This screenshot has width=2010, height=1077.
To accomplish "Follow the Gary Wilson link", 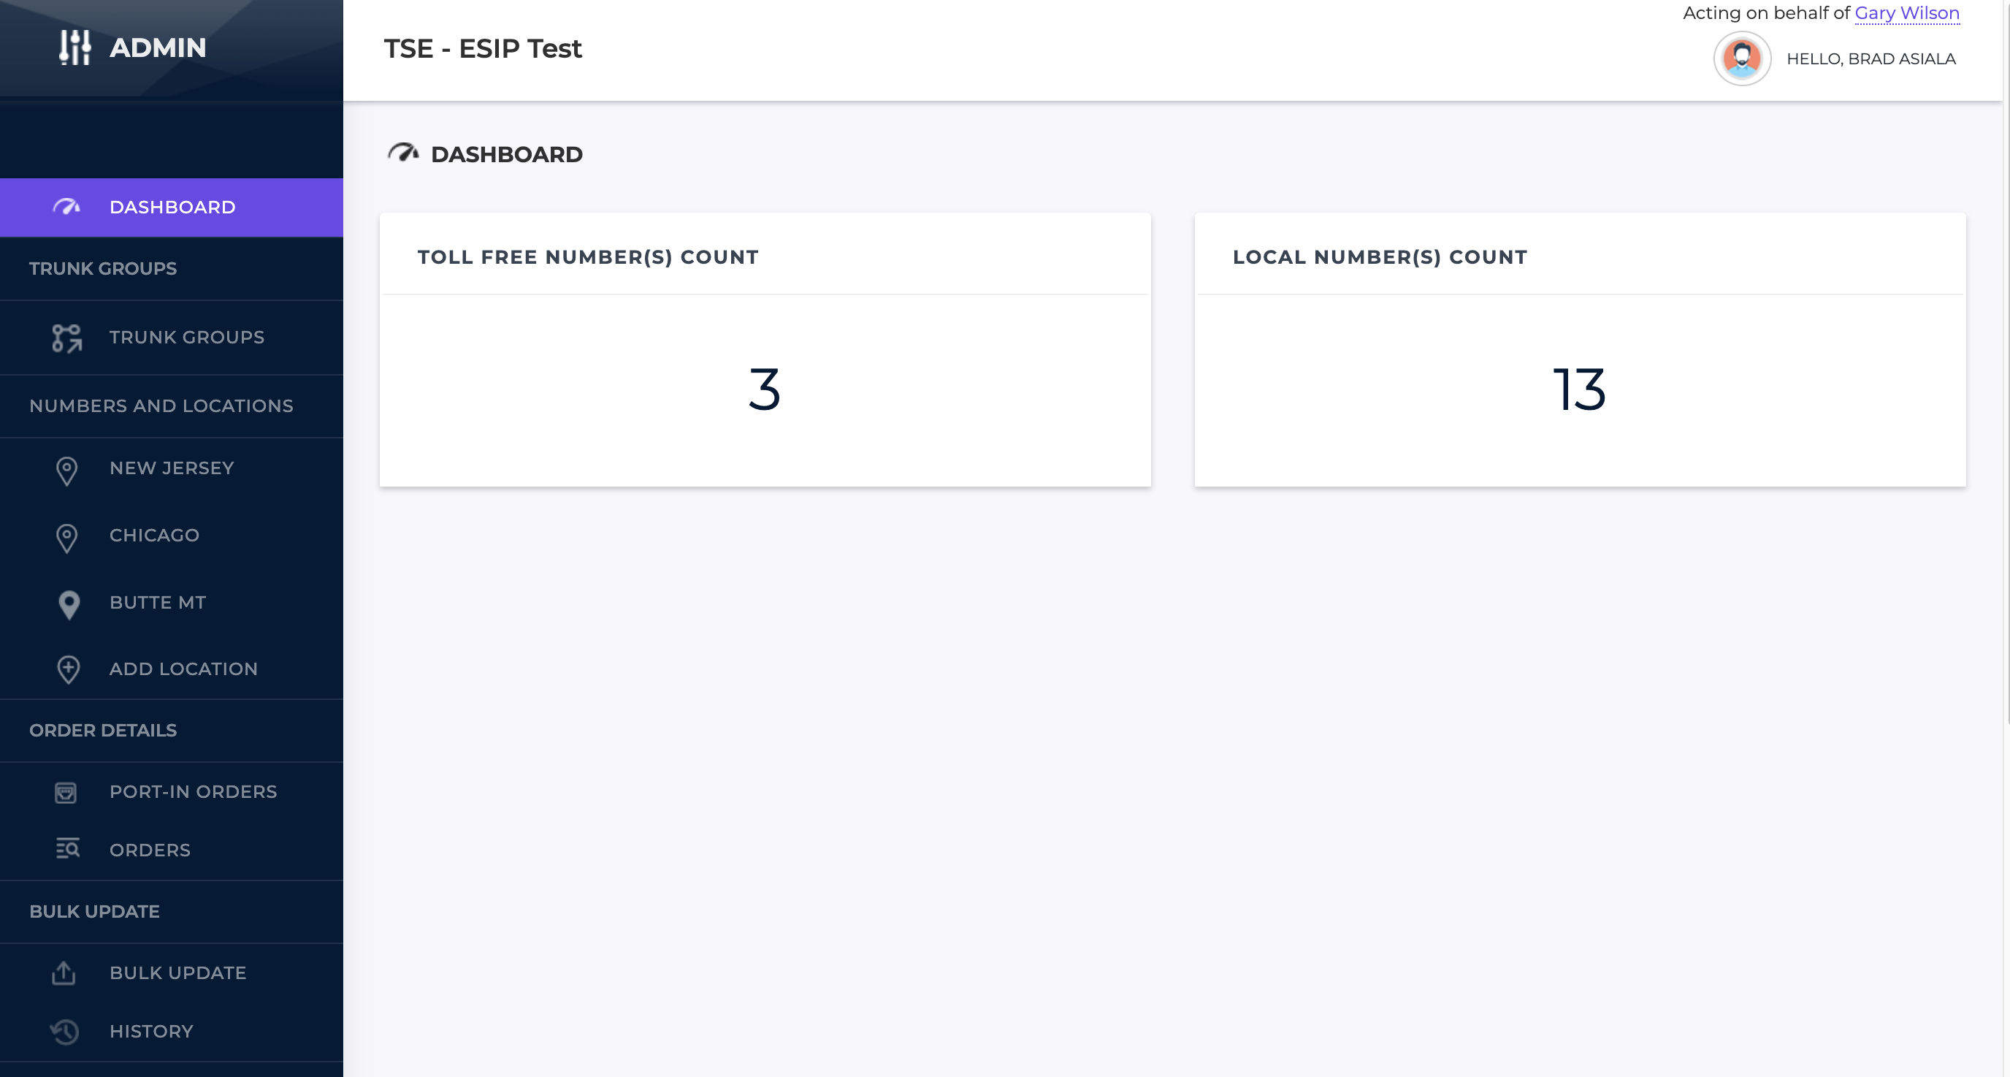I will (1906, 13).
